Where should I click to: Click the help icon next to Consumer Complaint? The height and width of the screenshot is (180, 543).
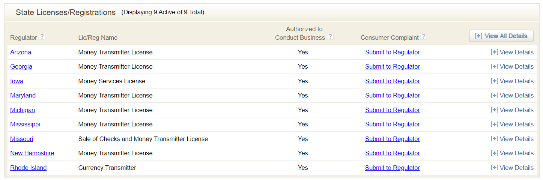424,36
